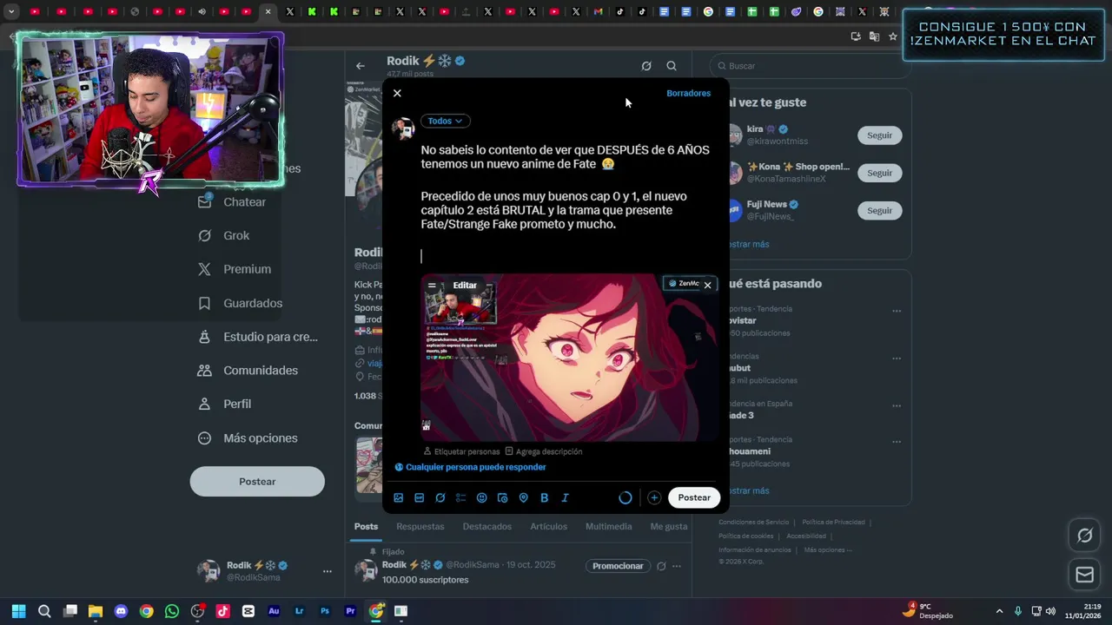Screen dimensions: 1112x625
Task: Click the attached anime image thumbnail
Action: (x=569, y=358)
